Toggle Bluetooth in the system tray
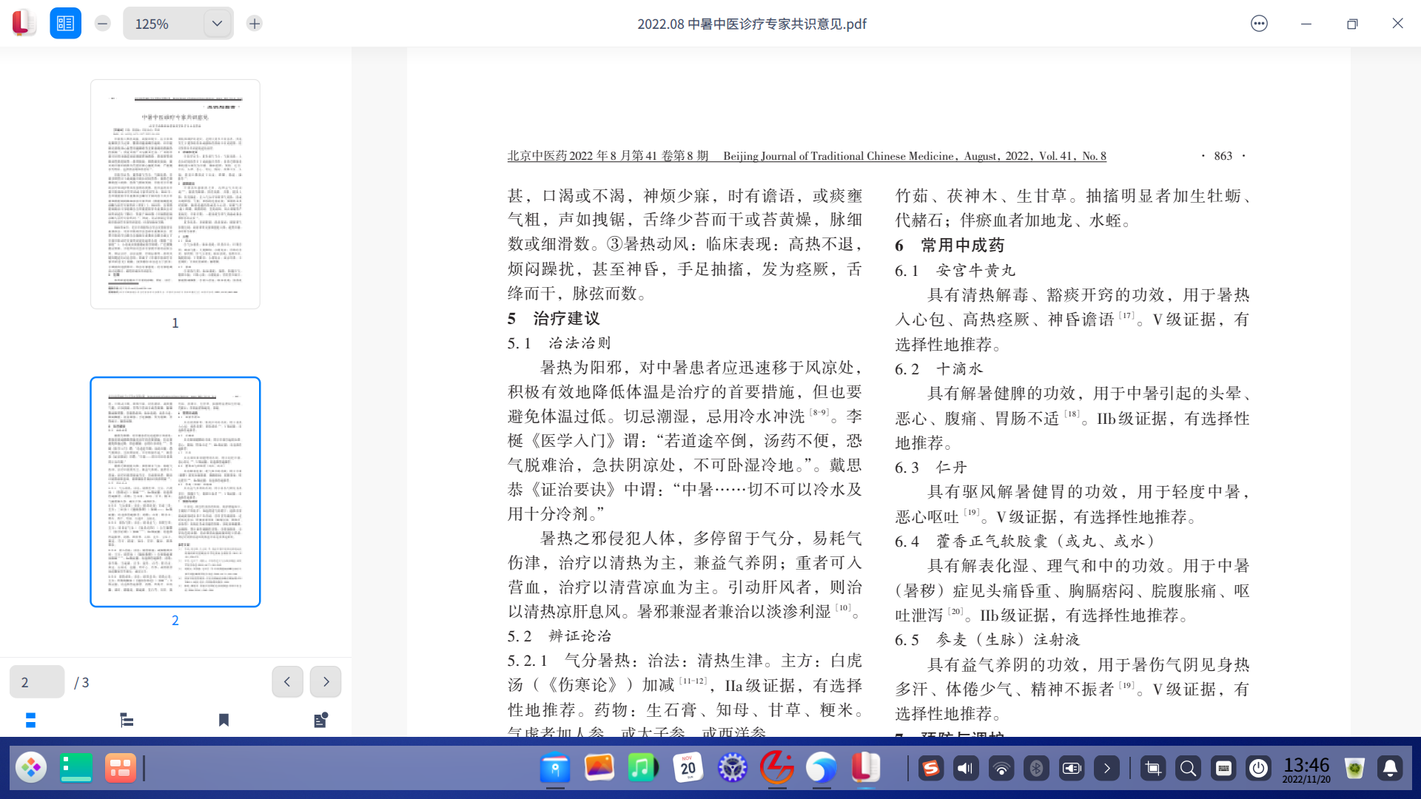Image resolution: width=1421 pixels, height=799 pixels. [1036, 768]
